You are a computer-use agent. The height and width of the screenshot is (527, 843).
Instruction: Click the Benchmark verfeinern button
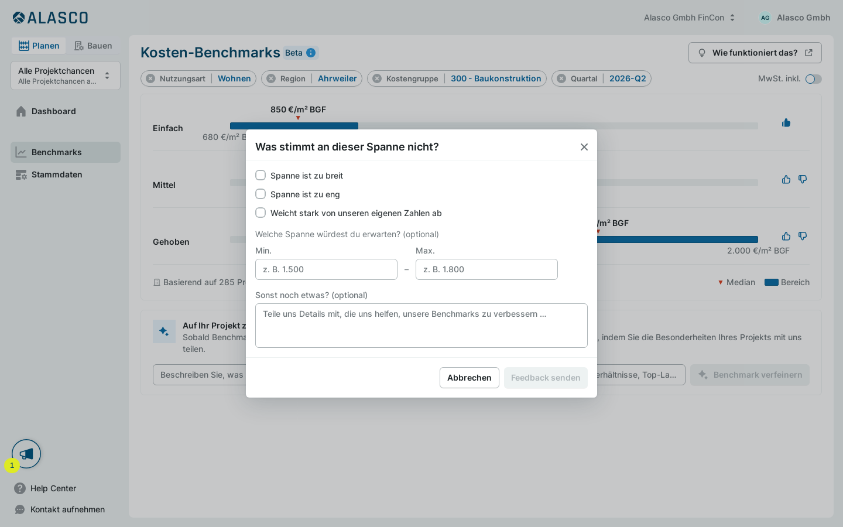pos(750,375)
